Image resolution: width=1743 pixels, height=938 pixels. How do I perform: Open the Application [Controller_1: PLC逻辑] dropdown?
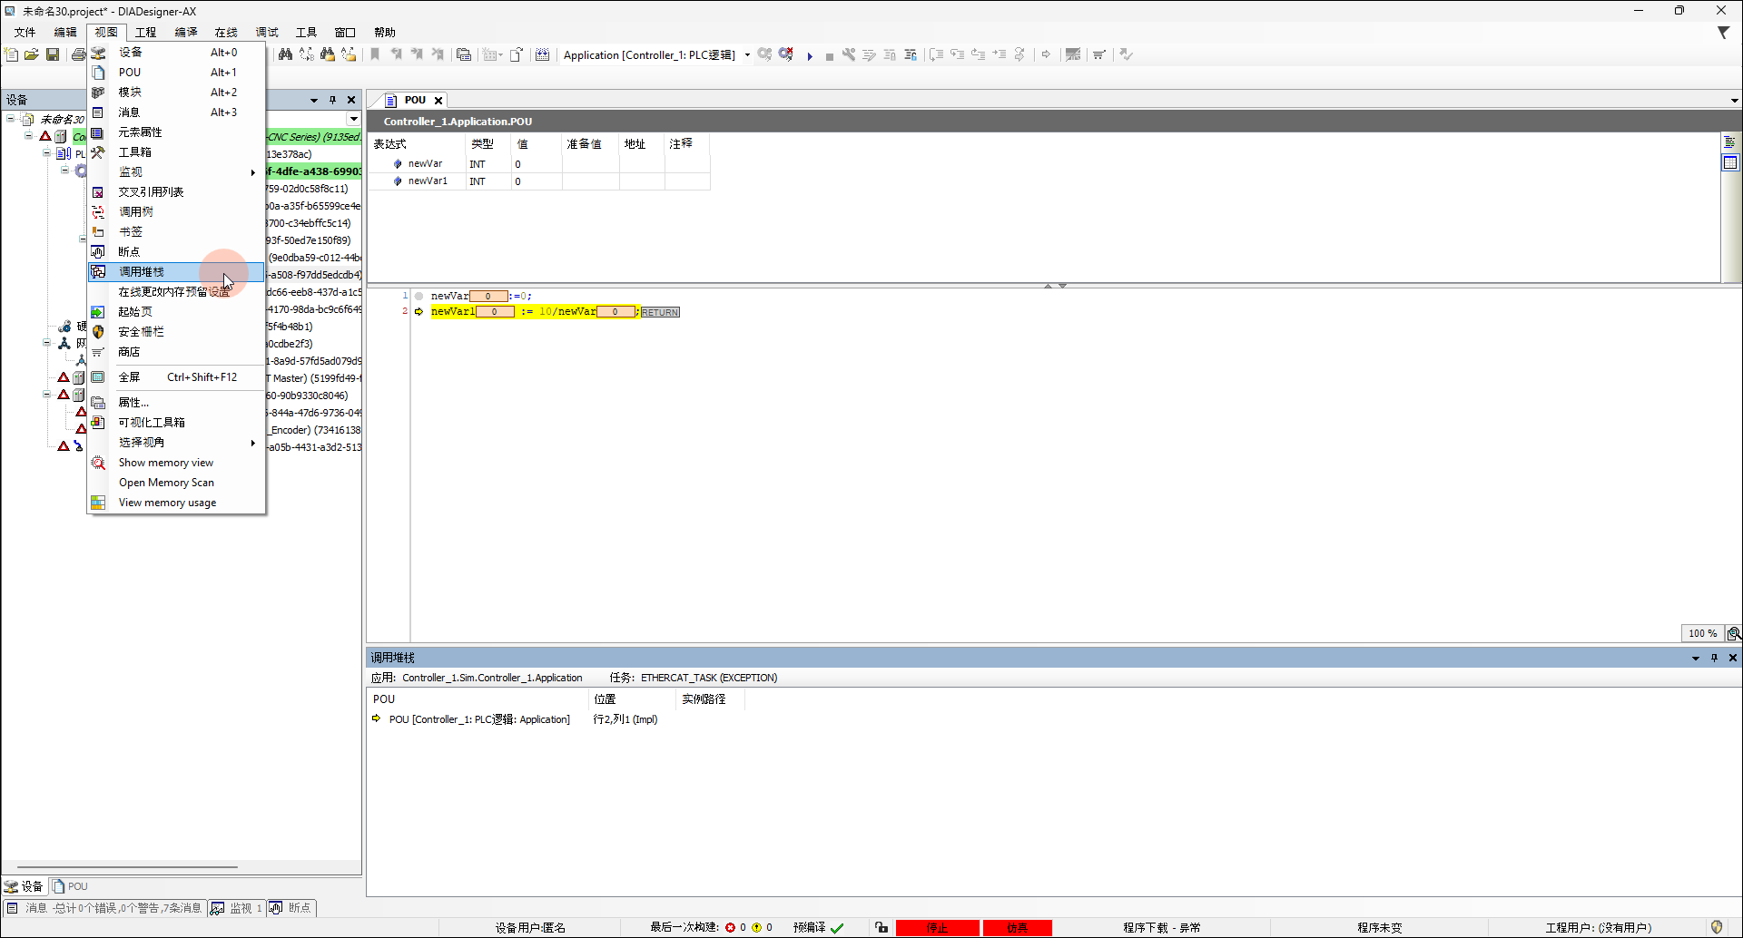point(747,55)
